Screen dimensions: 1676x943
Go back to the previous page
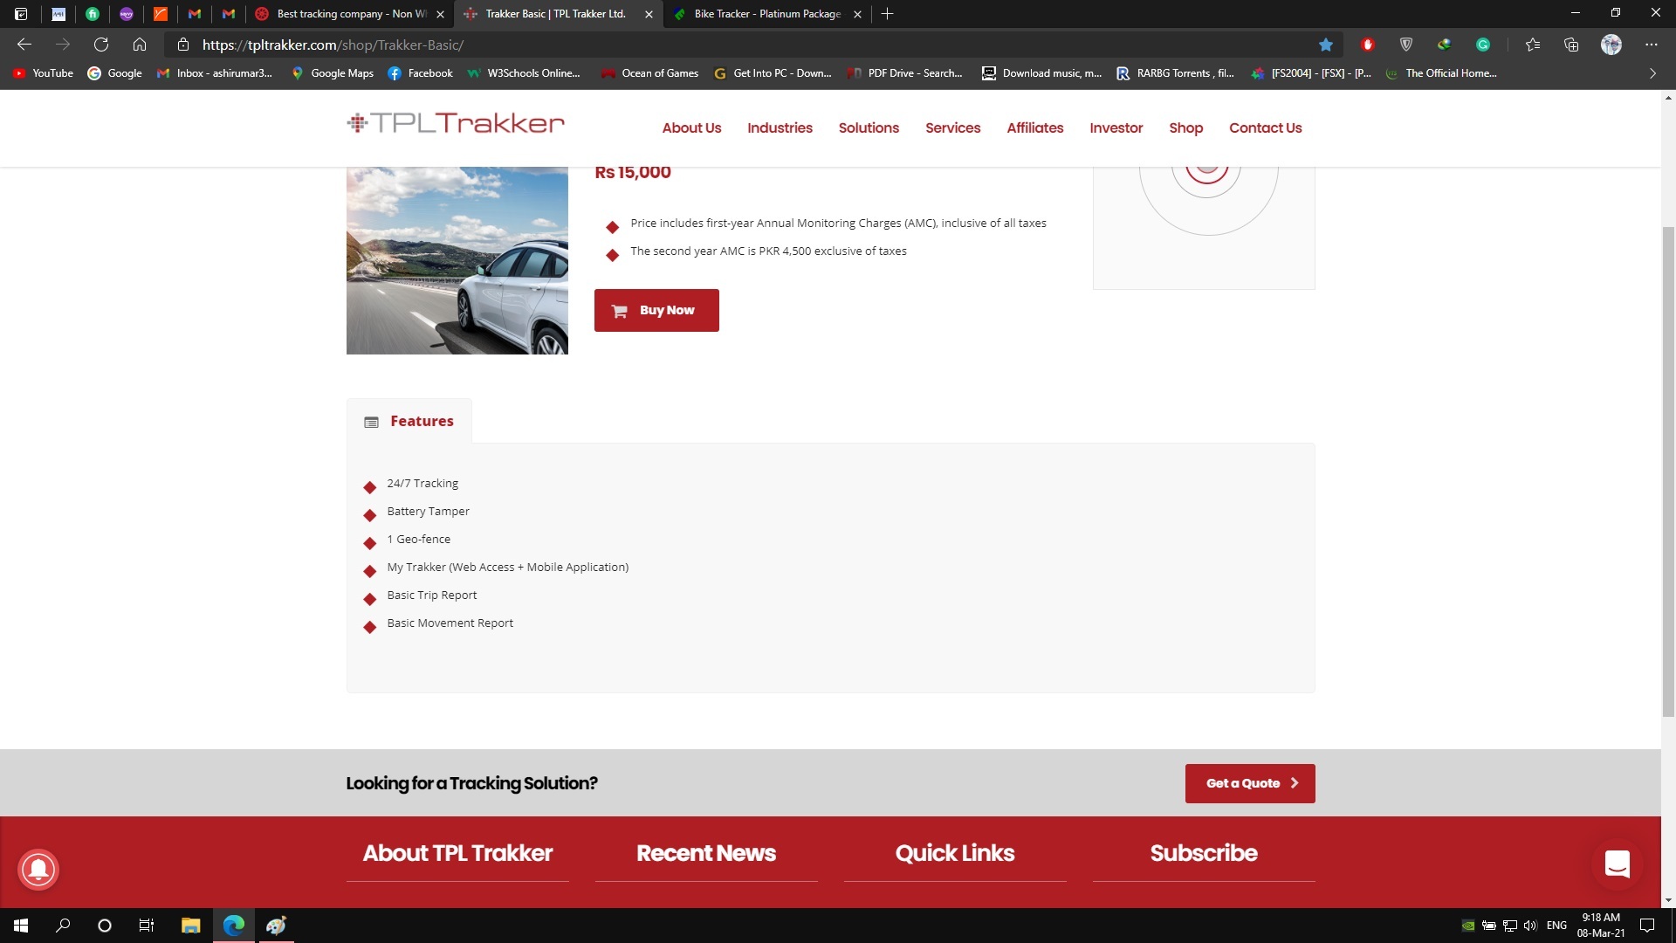(24, 45)
